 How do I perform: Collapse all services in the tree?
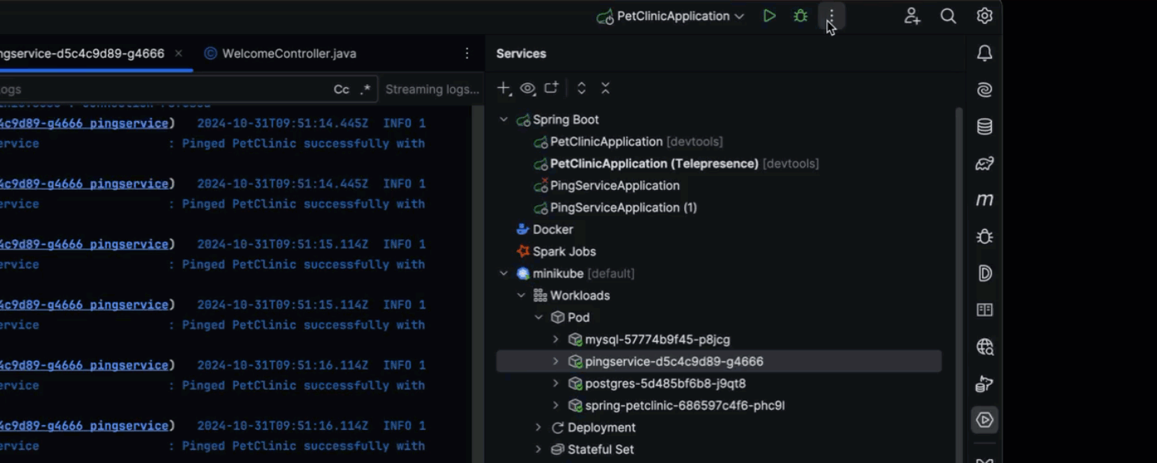(605, 88)
